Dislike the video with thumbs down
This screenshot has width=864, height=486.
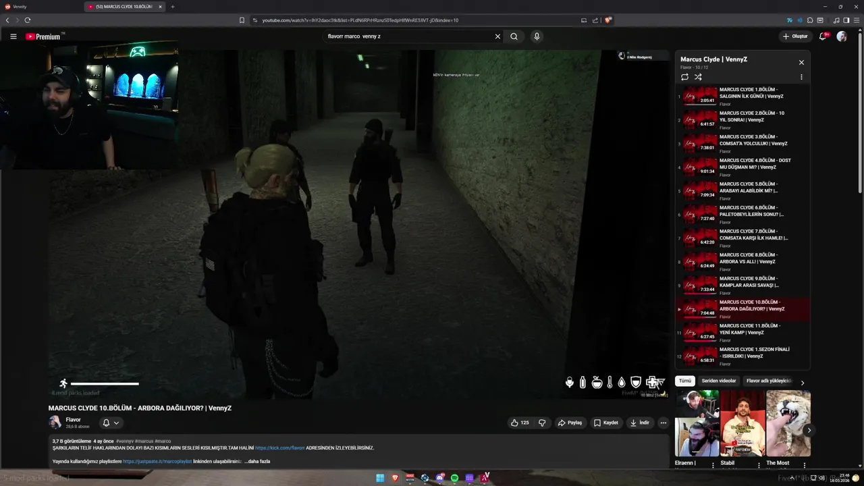[541, 423]
